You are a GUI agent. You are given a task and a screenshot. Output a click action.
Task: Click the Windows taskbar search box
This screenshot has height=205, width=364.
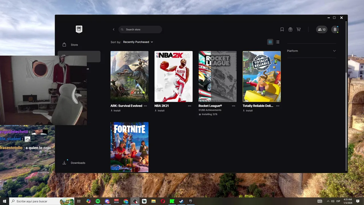point(42,201)
